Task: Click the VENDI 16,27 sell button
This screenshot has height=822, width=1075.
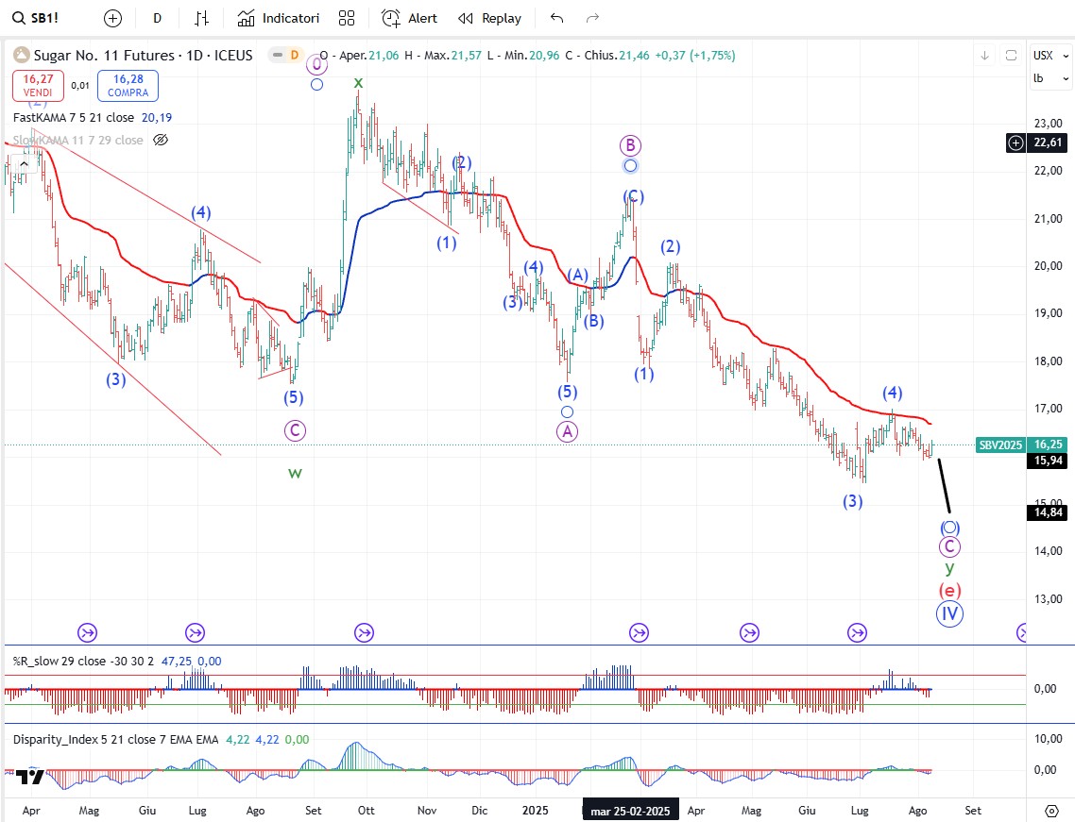Action: [38, 86]
